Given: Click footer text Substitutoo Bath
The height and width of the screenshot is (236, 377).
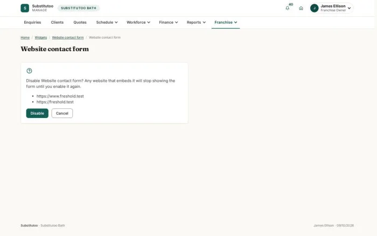Looking at the screenshot, I should (x=53, y=225).
